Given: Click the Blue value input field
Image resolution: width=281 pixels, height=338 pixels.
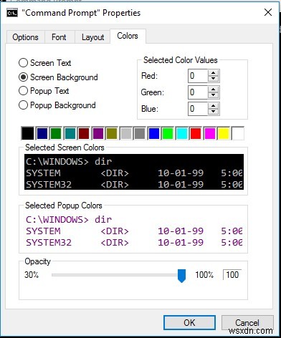Looking at the screenshot, I should pos(198,109).
